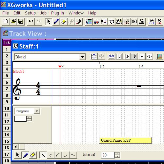This screenshot has width=164, height=164.
Task: Open the Track View window icon
Action: pyautogui.click(x=89, y=22)
